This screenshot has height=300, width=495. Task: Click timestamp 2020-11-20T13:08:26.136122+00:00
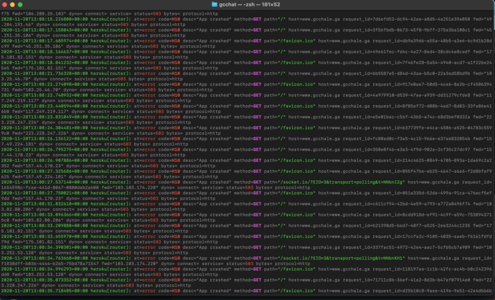click(44, 139)
